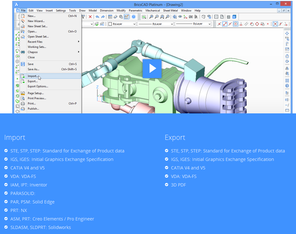Image resolution: width=296 pixels, height=234 pixels.
Task: Open the View menu
Action: (x=40, y=11)
